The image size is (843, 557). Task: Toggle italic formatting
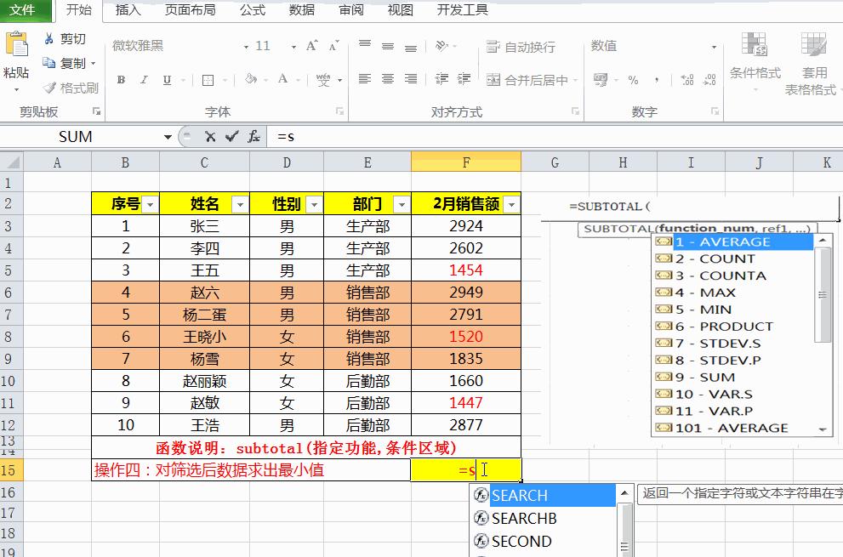click(143, 79)
